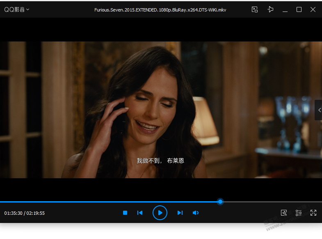The width and height of the screenshot is (322, 239).
Task: Open the video toolbox icon
Action: point(284,213)
